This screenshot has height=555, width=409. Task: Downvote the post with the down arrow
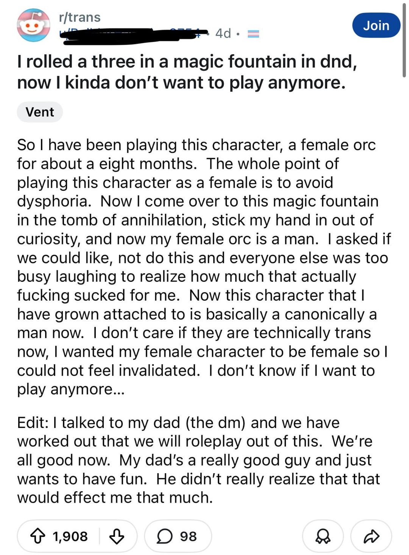click(x=116, y=536)
